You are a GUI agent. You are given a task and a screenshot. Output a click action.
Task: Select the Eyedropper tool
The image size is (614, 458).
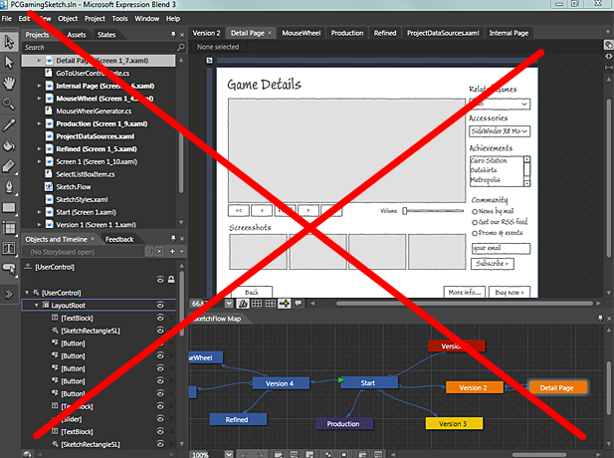coord(9,124)
